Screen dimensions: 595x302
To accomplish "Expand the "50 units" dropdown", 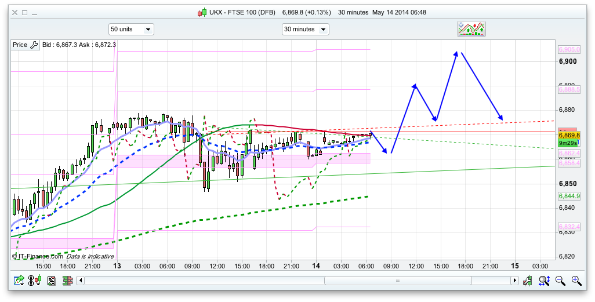I will point(131,29).
